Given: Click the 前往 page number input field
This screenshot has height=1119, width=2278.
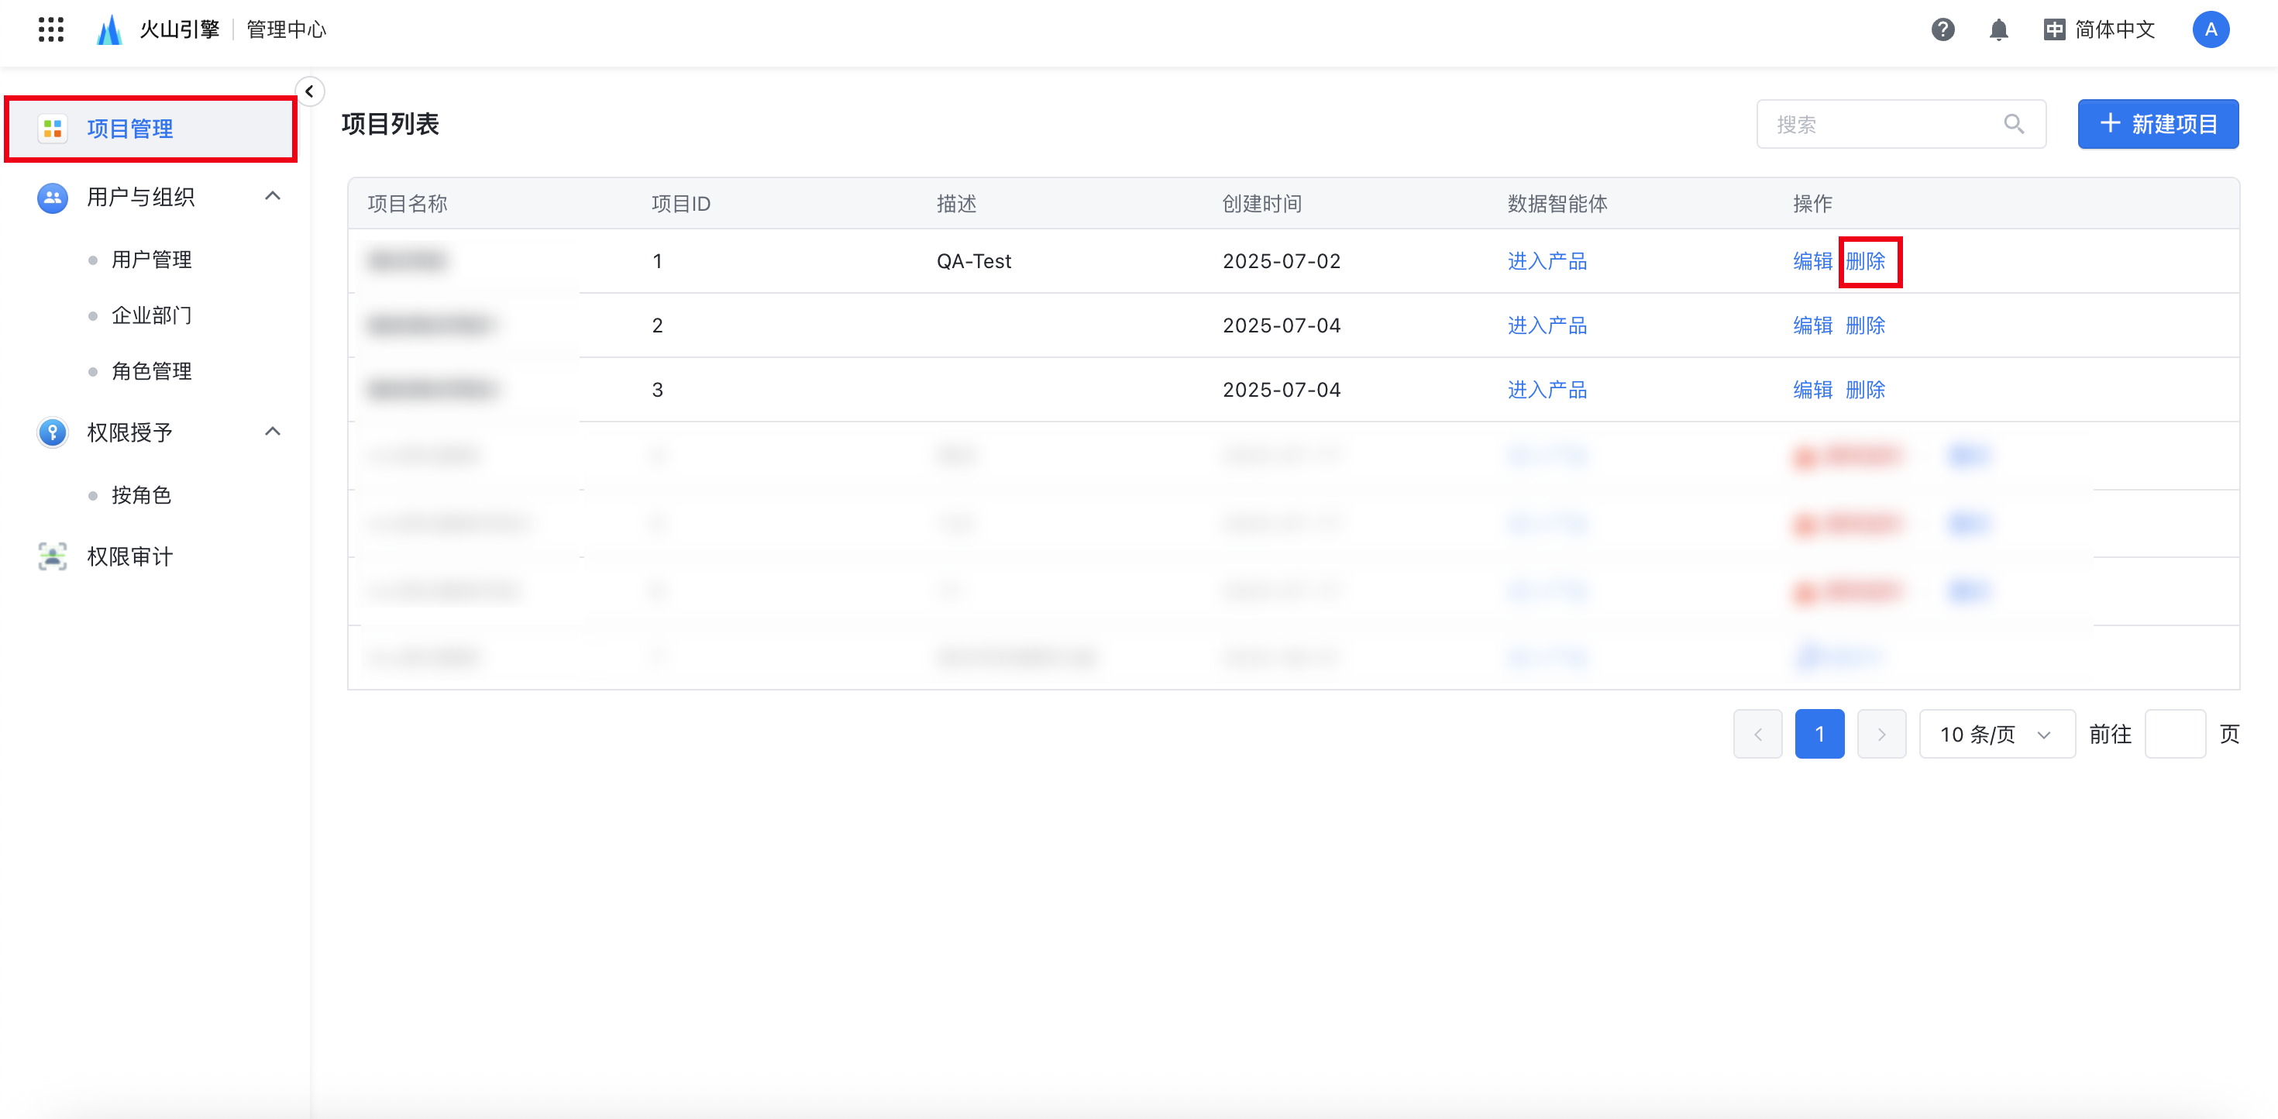Looking at the screenshot, I should click(x=2174, y=734).
